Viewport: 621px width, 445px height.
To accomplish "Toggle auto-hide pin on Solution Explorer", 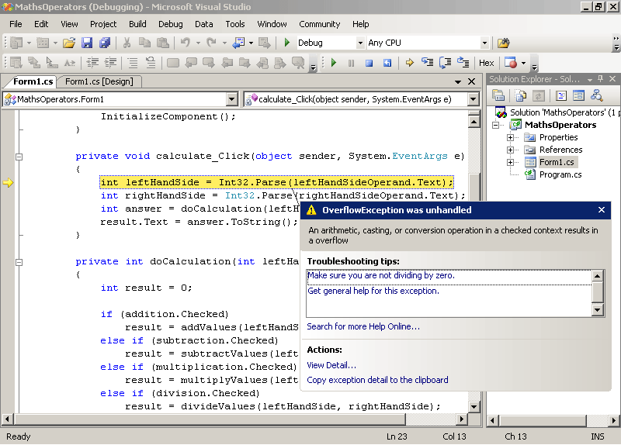I will point(600,79).
